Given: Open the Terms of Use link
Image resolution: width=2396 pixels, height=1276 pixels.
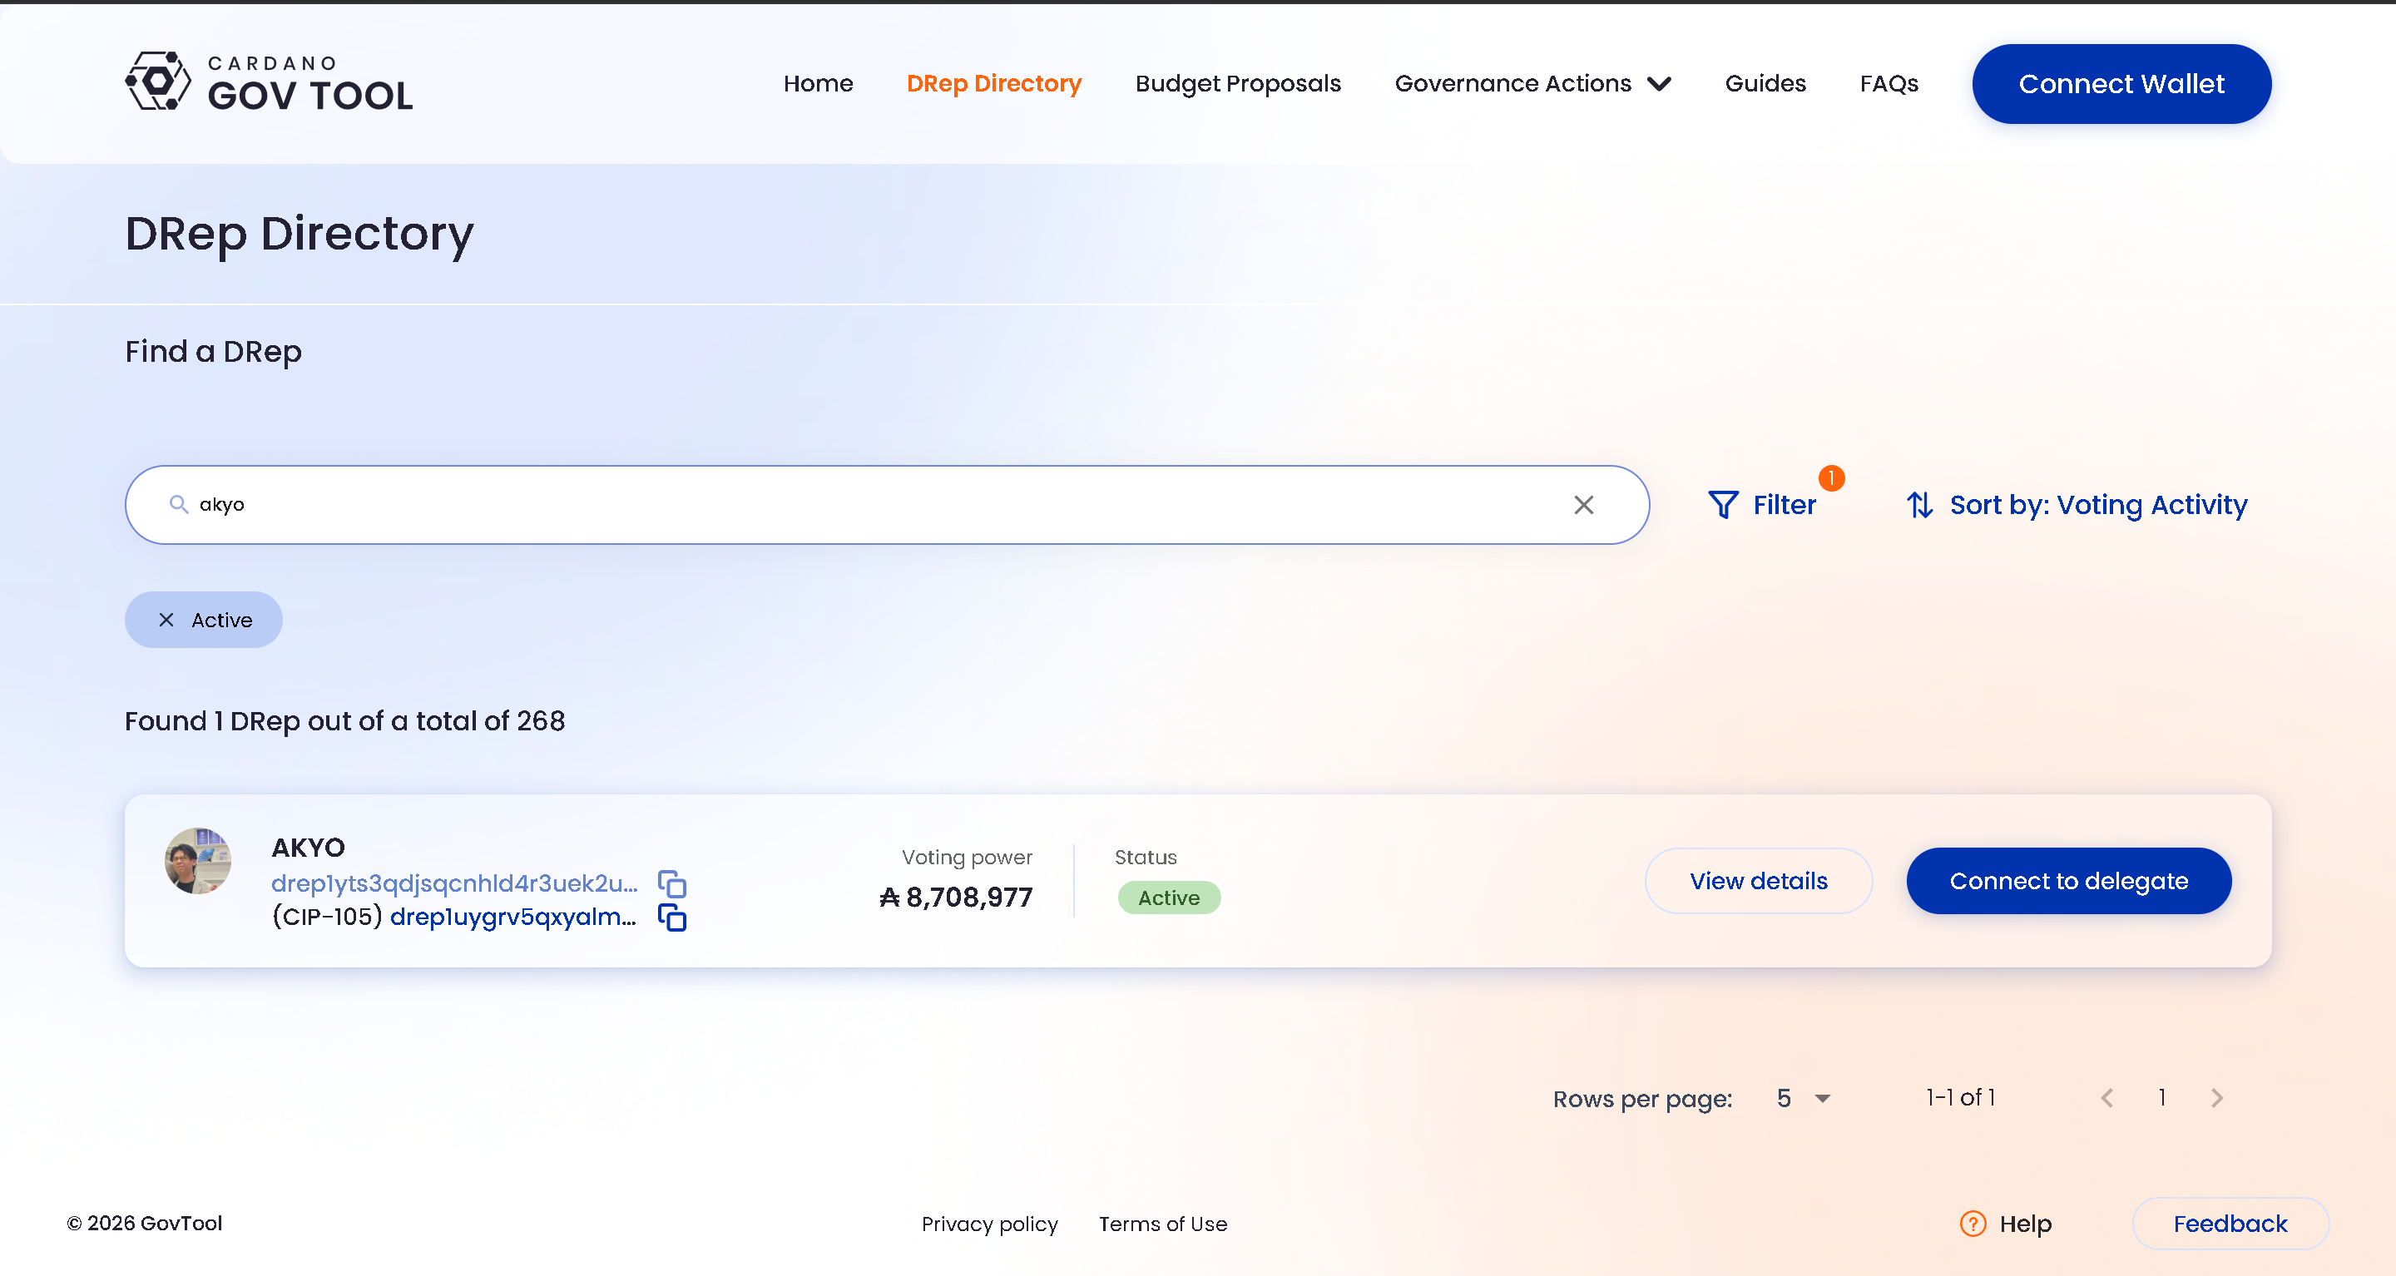Looking at the screenshot, I should point(1163,1224).
